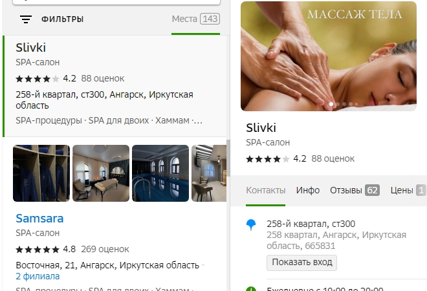Open the Samsara swimming pool photo
427x291 pixels.
tap(160, 173)
